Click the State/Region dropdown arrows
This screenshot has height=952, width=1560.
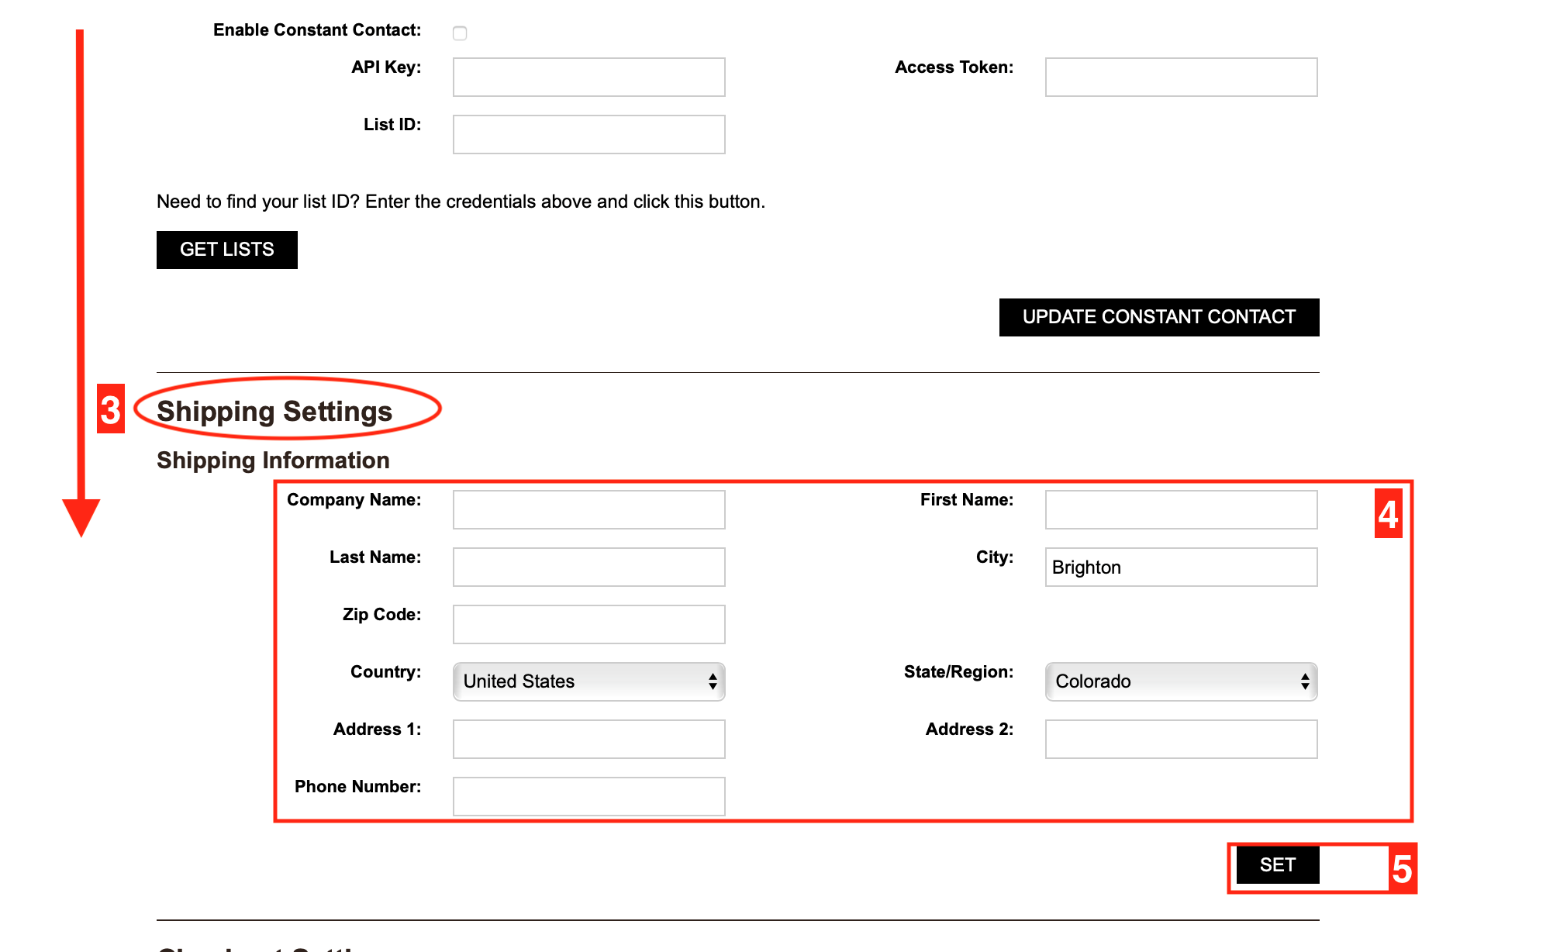(1304, 681)
